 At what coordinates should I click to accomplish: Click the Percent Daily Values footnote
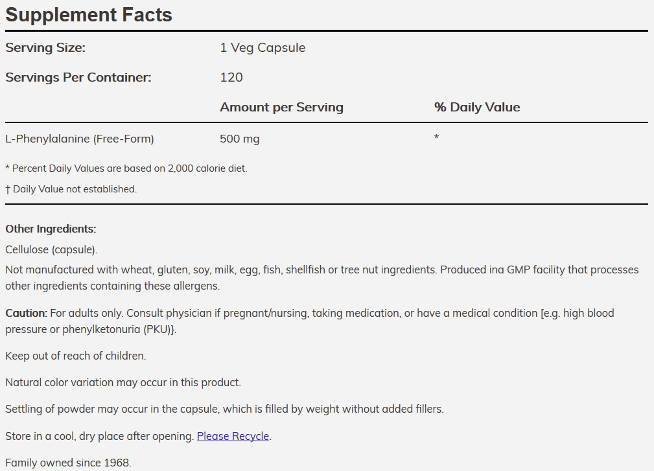pyautogui.click(x=126, y=168)
